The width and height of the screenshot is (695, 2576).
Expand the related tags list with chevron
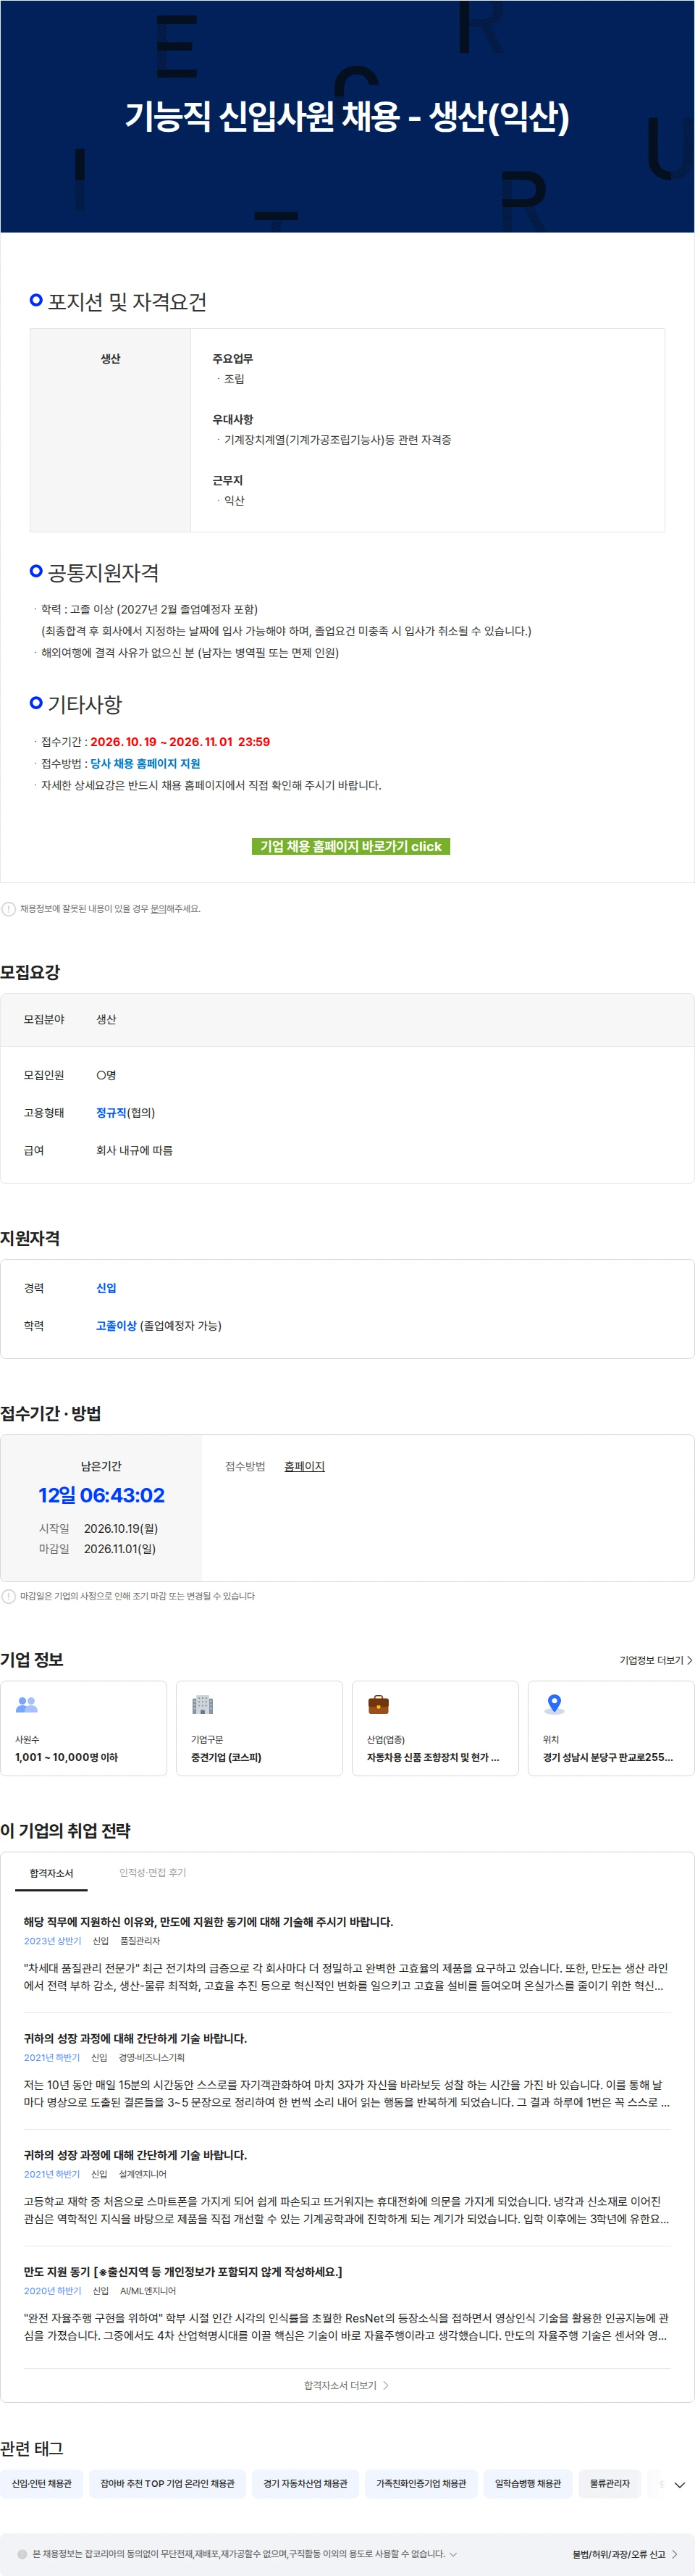(x=679, y=2485)
